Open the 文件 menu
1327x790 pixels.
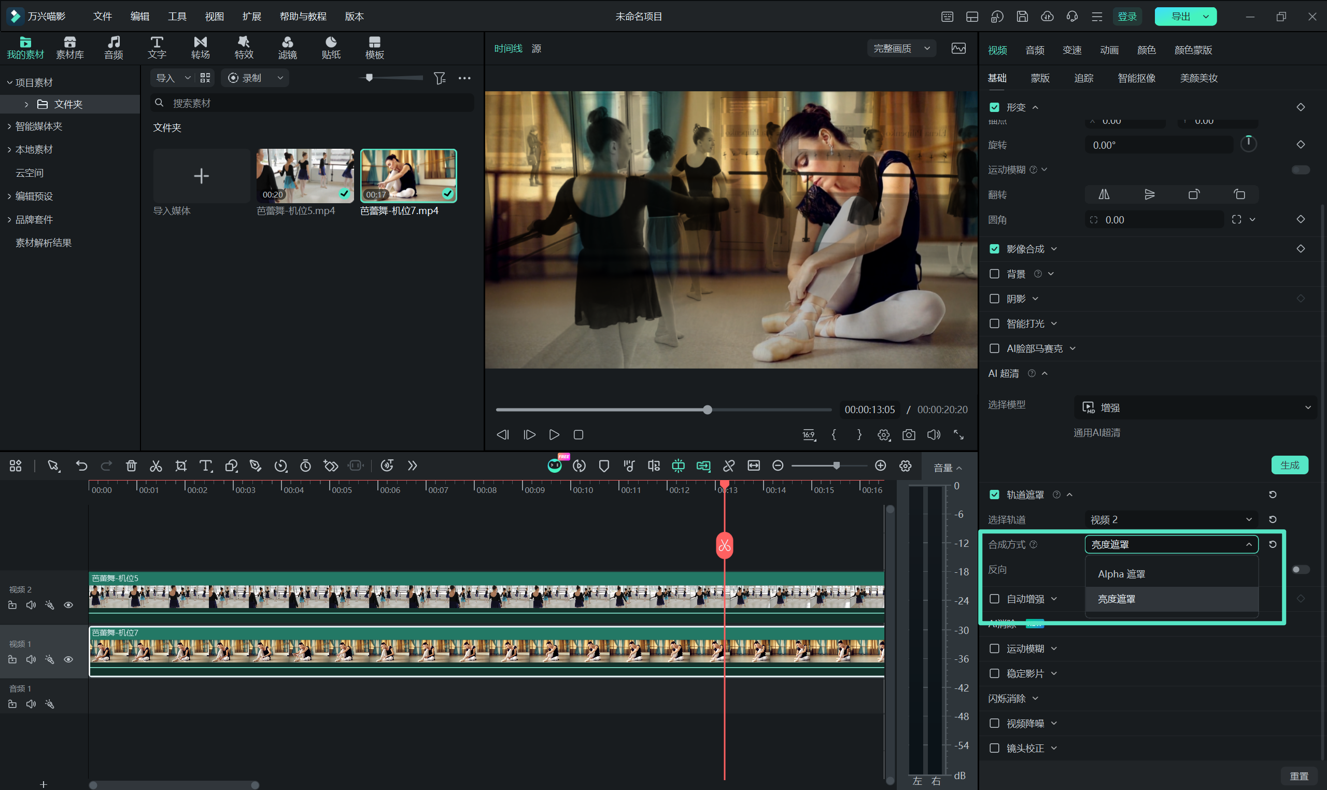click(102, 17)
